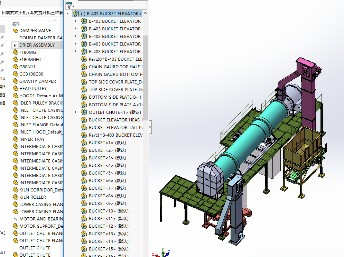Click the Part20^B-403 component icon
This screenshot has height=257, width=344.
tap(84, 59)
